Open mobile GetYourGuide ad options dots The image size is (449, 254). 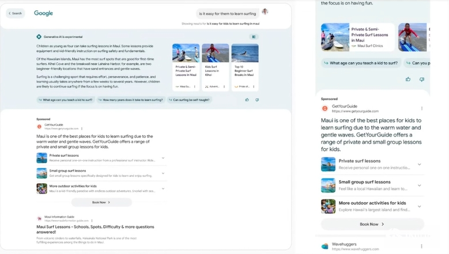coord(422,108)
